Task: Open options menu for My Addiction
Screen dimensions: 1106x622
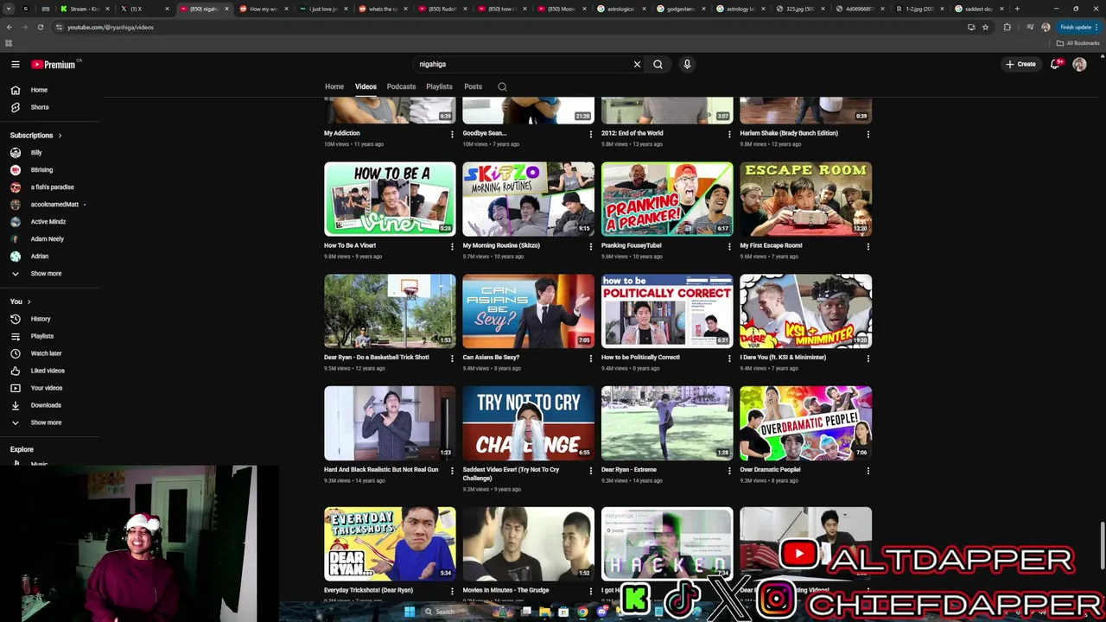Action: coord(452,134)
